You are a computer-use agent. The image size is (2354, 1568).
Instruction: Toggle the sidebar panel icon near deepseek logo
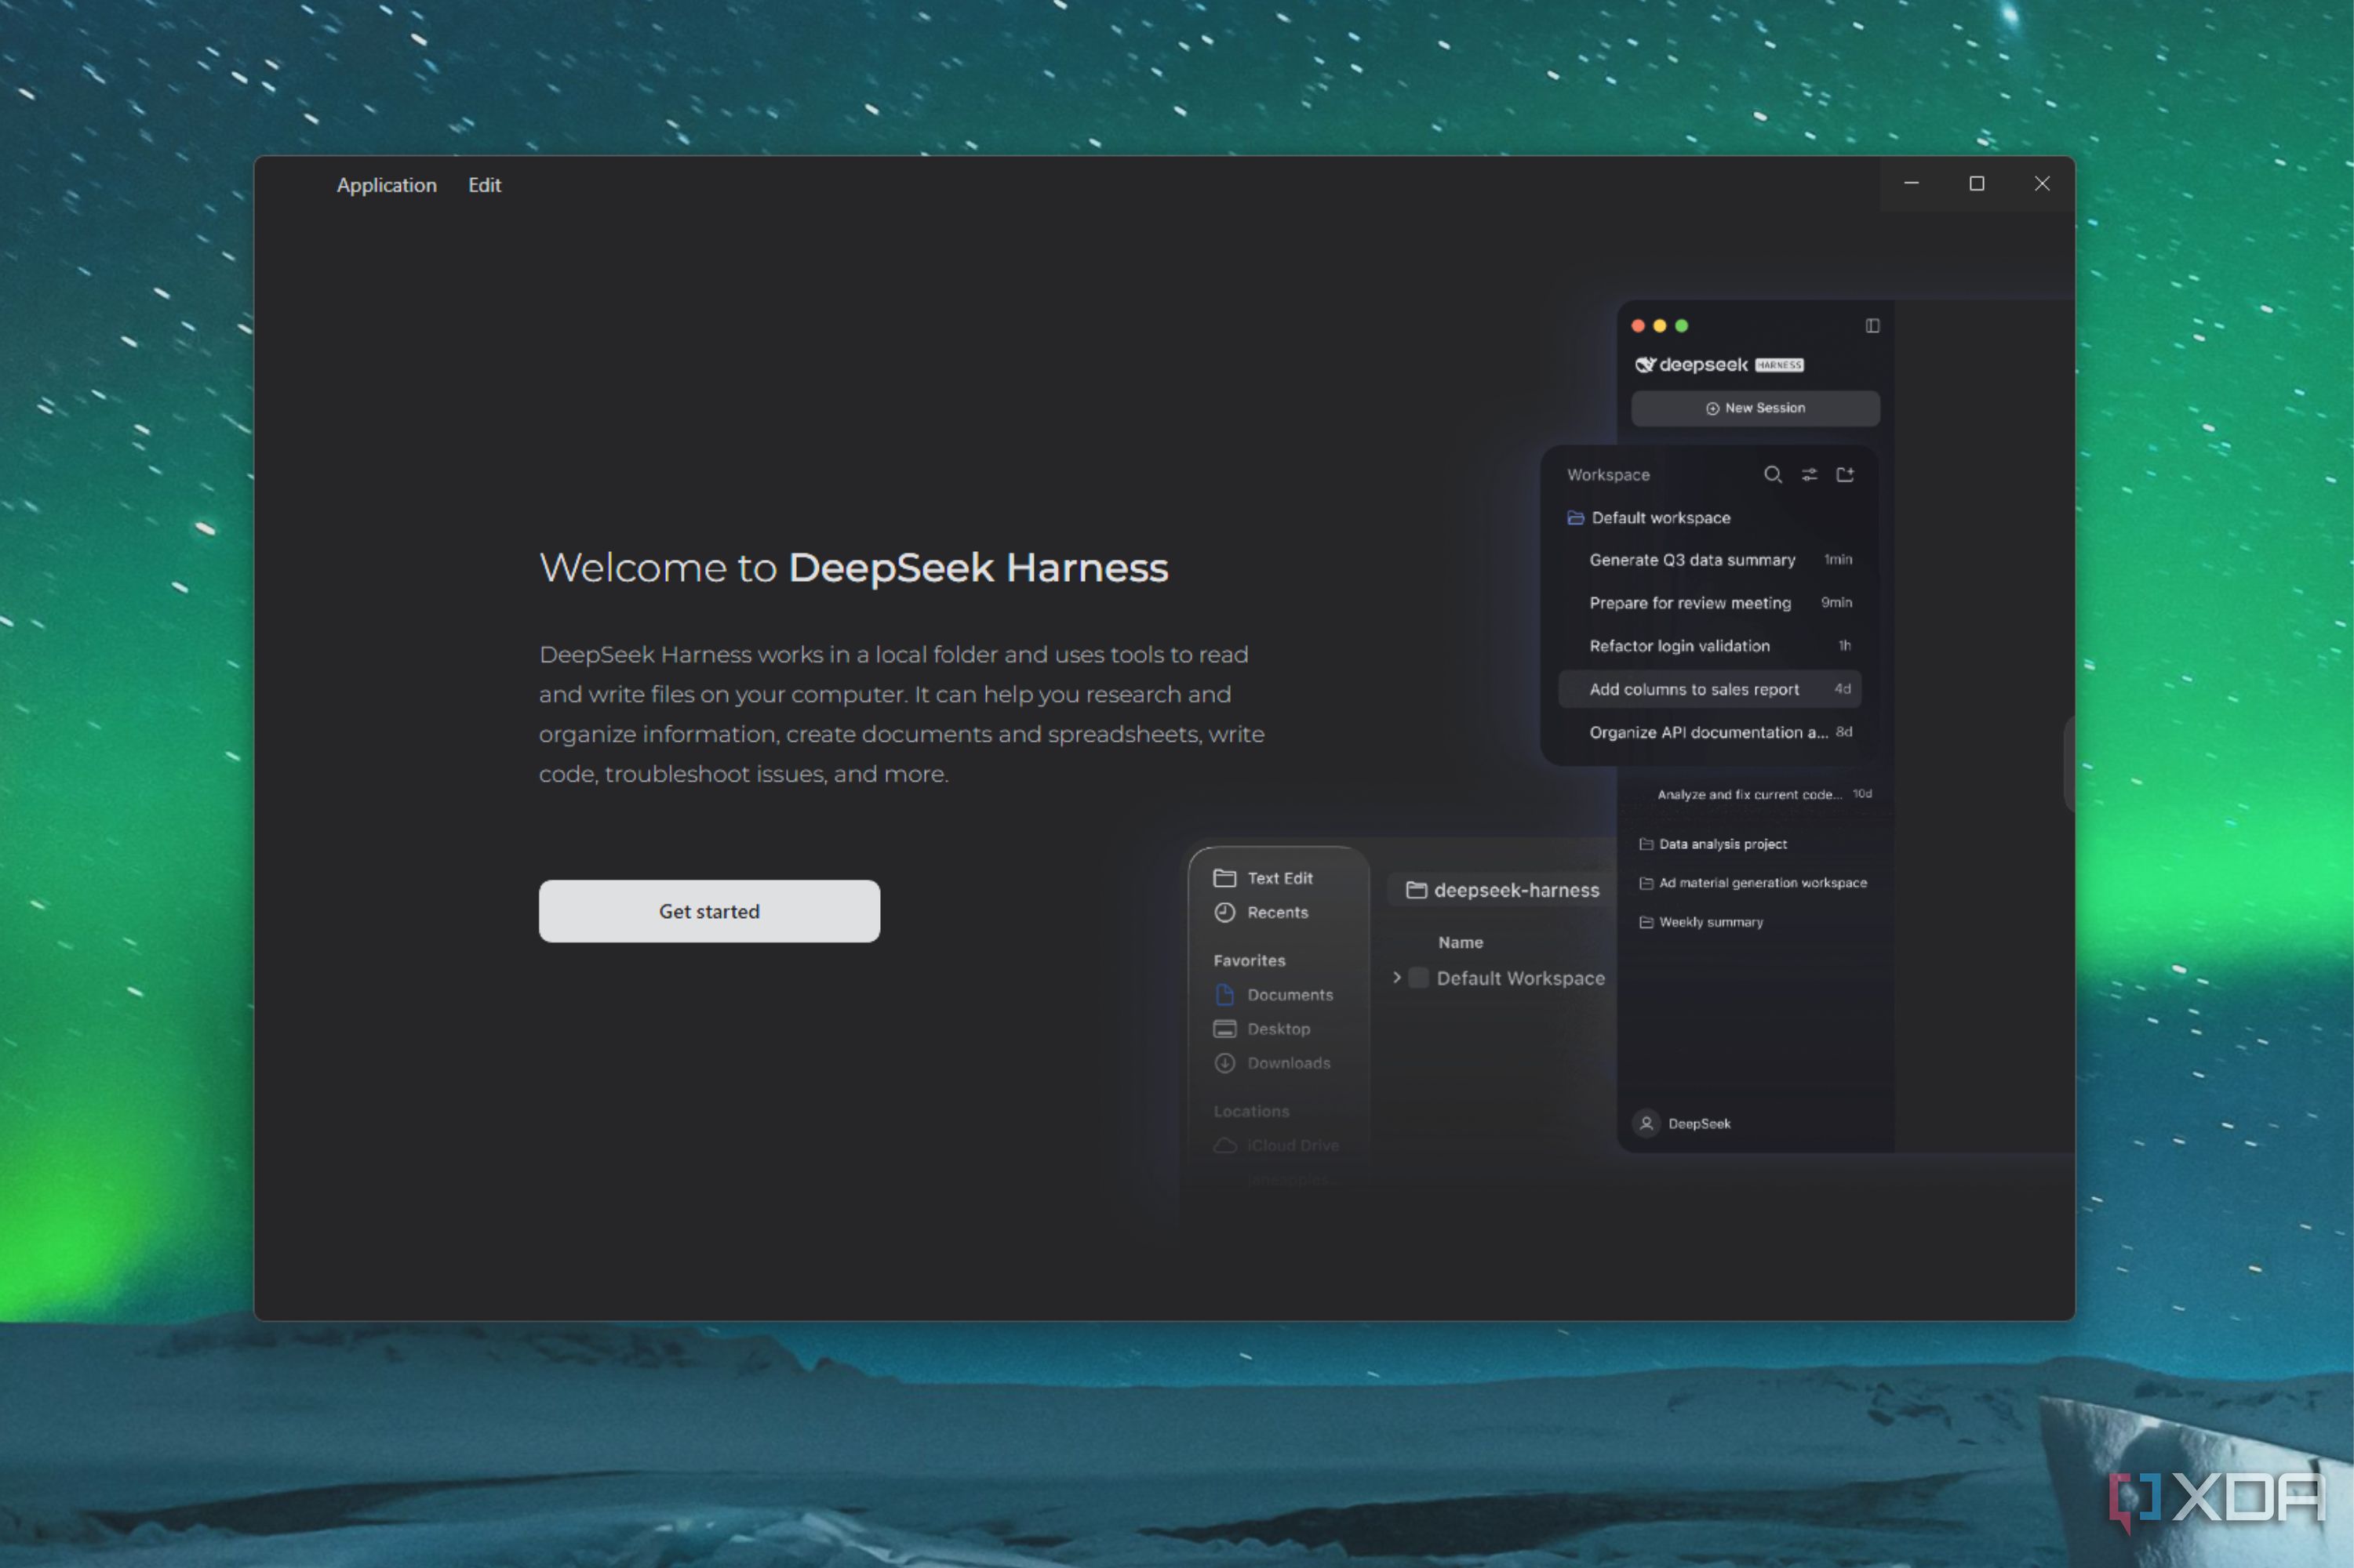coord(1872,326)
